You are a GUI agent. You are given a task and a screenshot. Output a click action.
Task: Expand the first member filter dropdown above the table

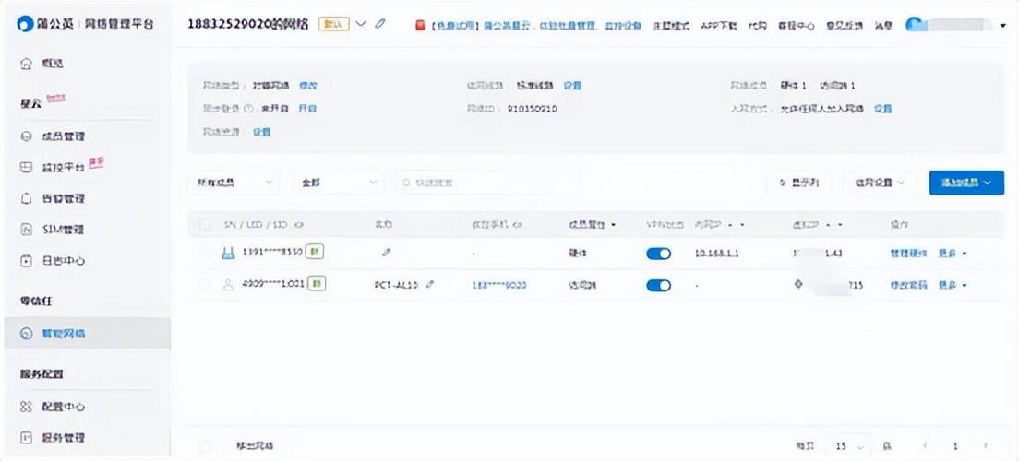233,183
